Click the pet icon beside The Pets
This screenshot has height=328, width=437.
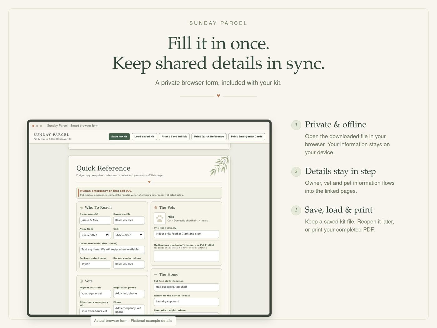[x=156, y=207]
